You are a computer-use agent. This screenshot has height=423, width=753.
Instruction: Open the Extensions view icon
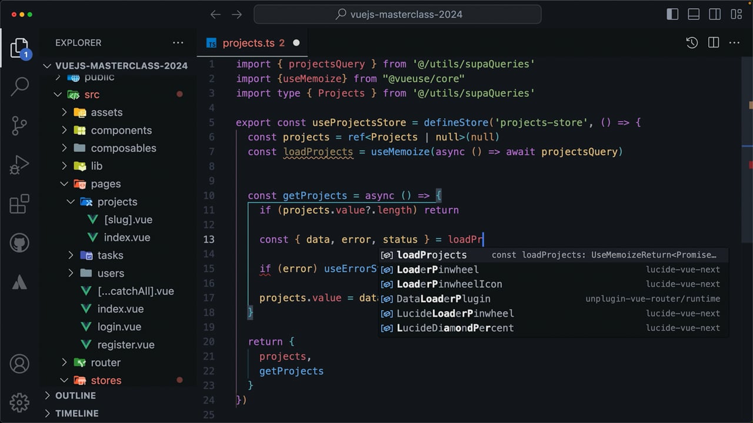point(19,204)
